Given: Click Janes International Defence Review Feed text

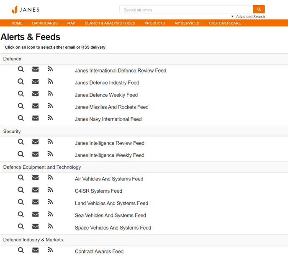Looking at the screenshot, I should [x=121, y=70].
